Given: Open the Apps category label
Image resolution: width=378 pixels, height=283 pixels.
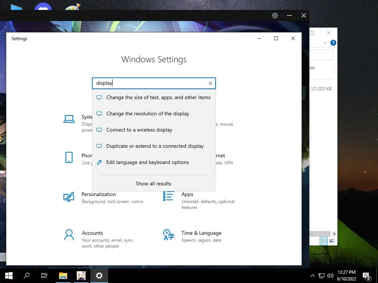Looking at the screenshot, I should tap(187, 194).
